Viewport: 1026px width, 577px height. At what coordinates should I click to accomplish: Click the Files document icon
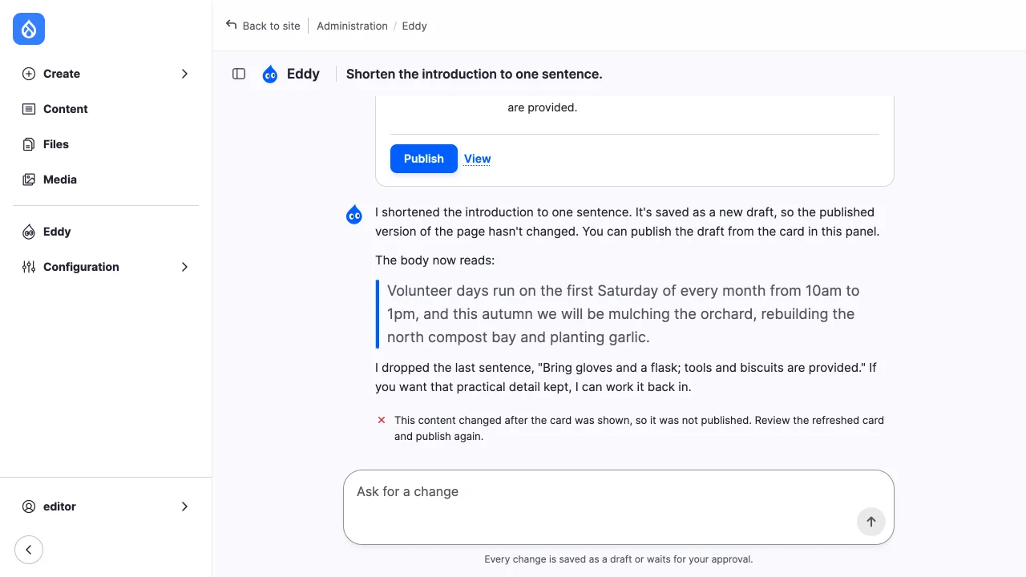[x=29, y=144]
